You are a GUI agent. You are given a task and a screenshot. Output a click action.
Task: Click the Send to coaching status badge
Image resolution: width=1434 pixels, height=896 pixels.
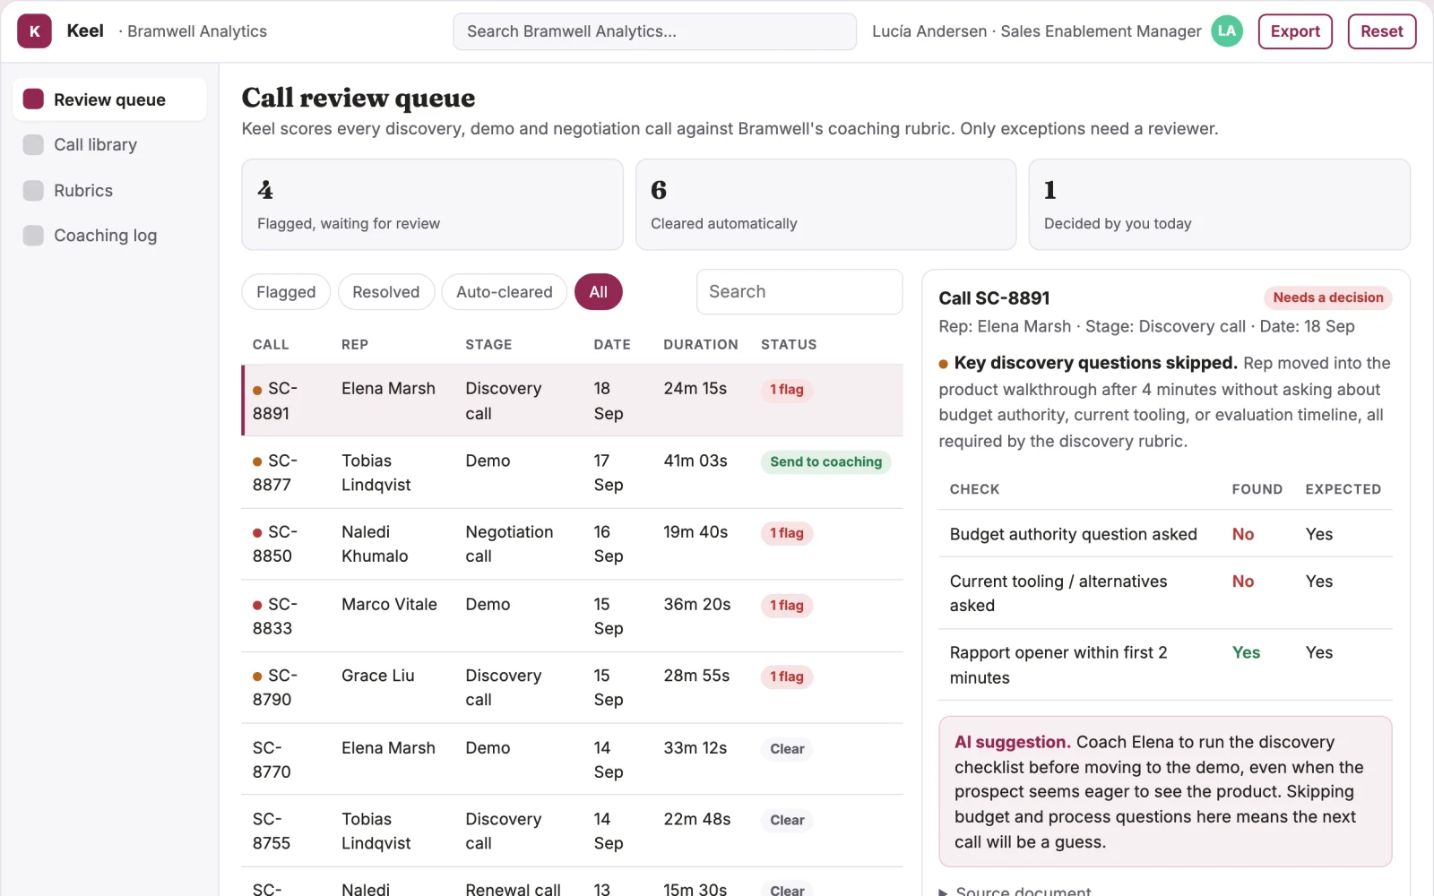[x=825, y=461]
